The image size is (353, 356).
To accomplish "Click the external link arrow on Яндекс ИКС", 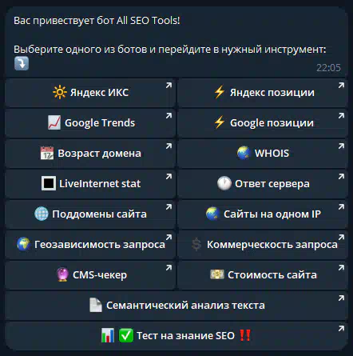I will (x=169, y=86).
